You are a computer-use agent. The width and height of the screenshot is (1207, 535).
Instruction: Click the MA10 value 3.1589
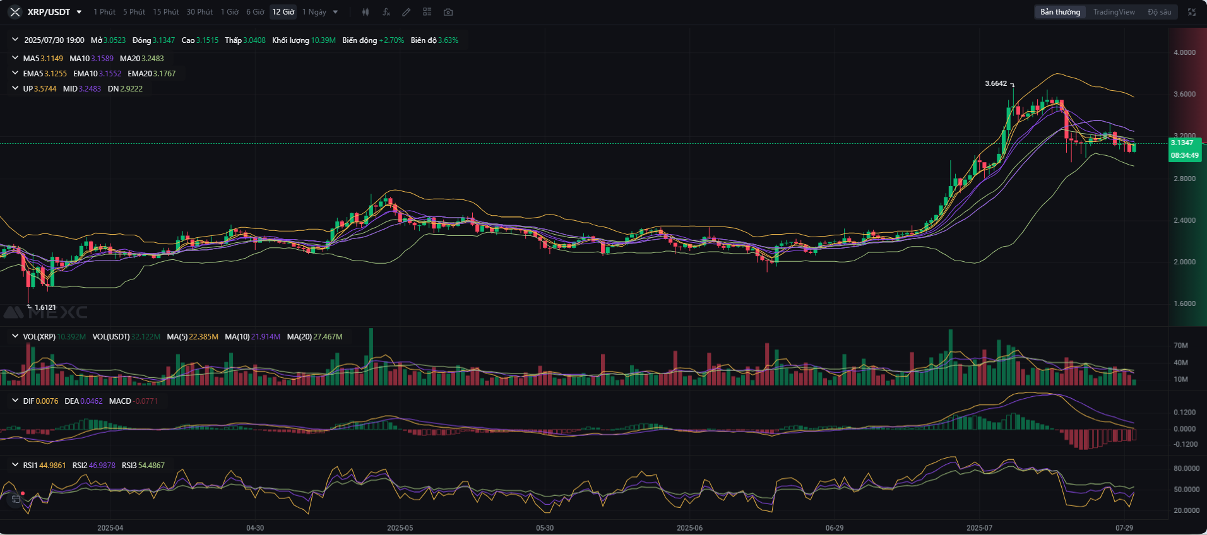click(102, 59)
